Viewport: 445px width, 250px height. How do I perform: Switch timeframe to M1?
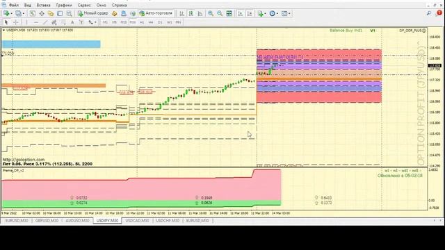pyautogui.click(x=105, y=22)
